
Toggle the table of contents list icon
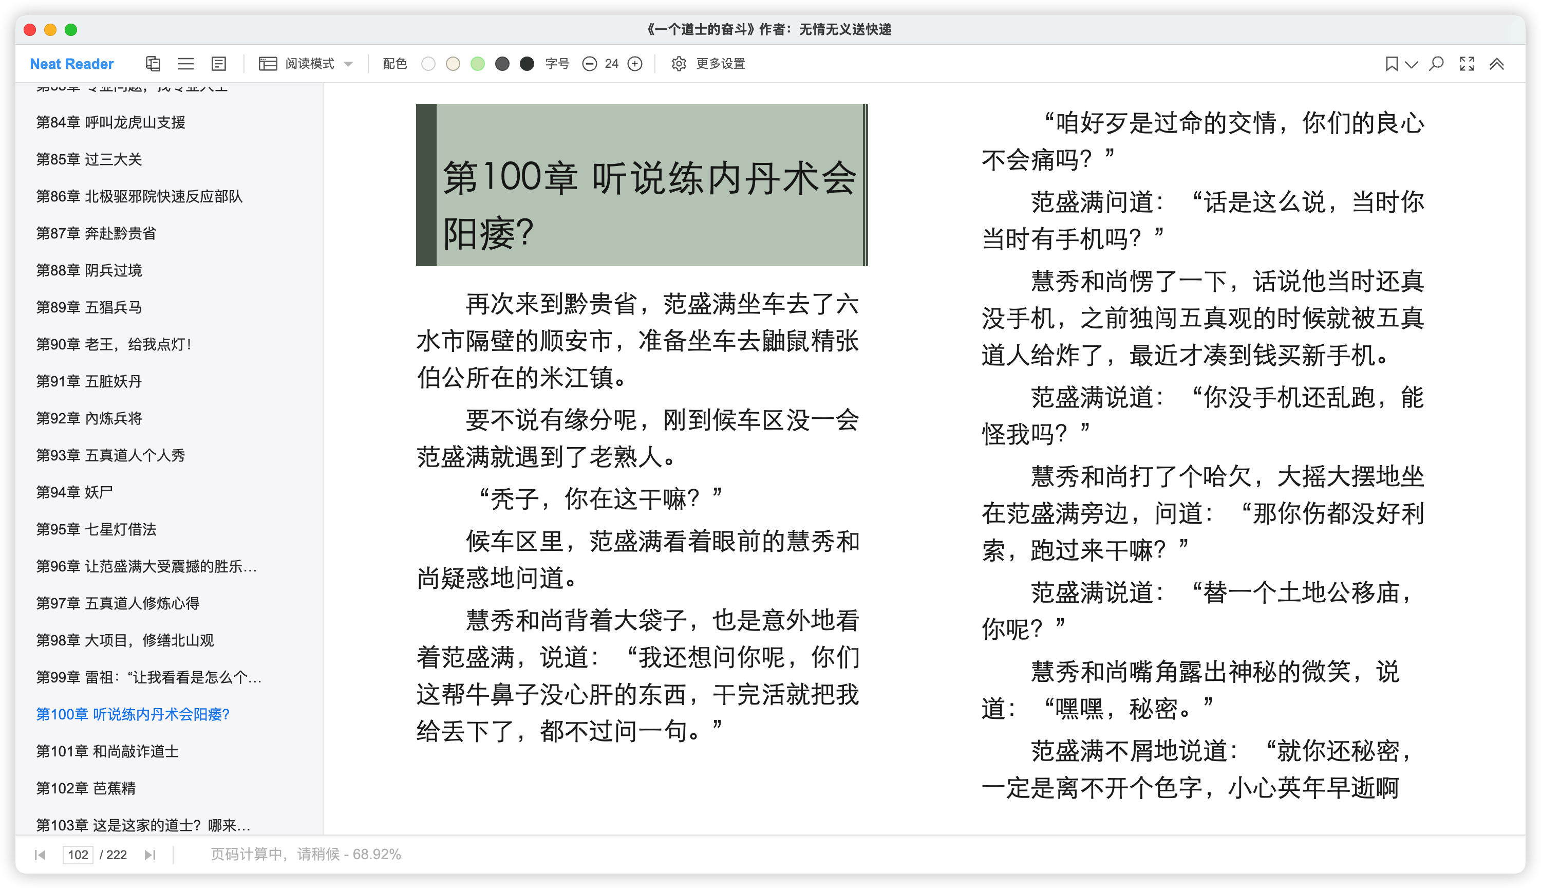[x=185, y=64]
